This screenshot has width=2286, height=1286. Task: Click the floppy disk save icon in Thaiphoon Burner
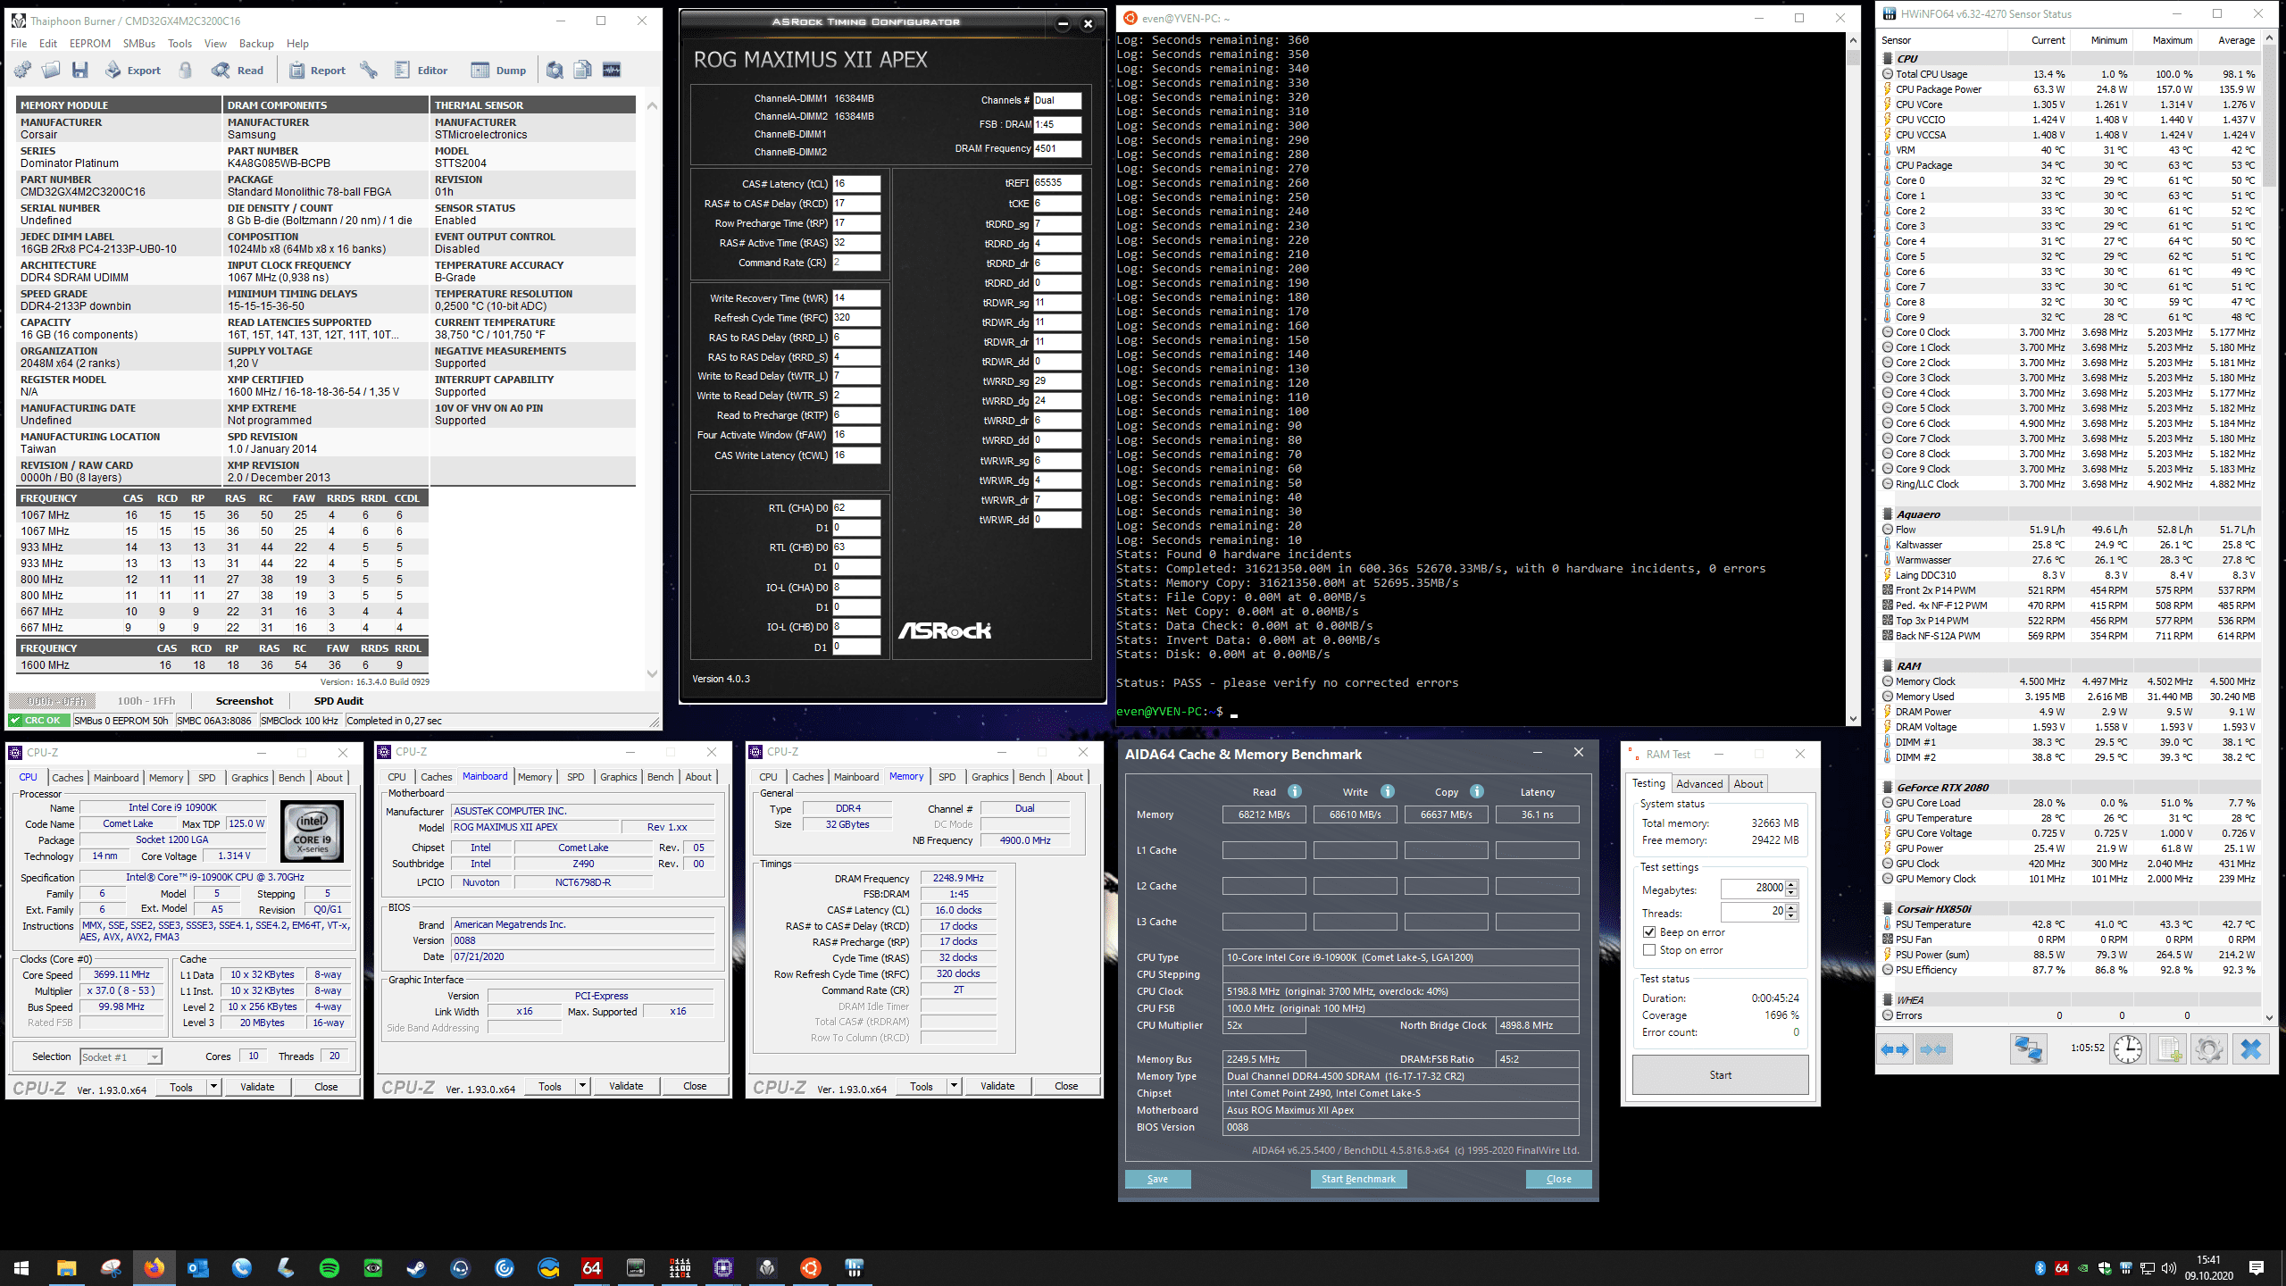pos(80,70)
